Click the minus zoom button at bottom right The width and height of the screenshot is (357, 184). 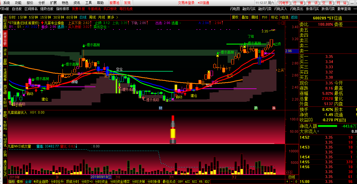(292, 182)
